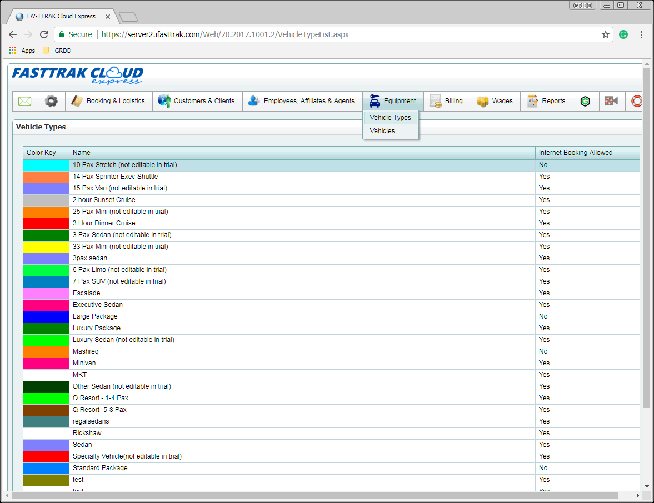This screenshot has width=654, height=503.
Task: Open the Reports menu
Action: [x=547, y=101]
